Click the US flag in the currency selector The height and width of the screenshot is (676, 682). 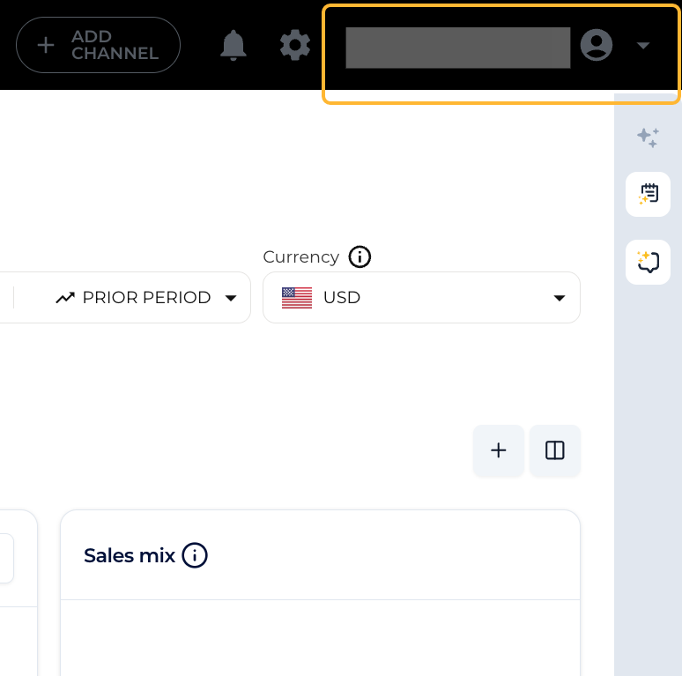tap(297, 298)
